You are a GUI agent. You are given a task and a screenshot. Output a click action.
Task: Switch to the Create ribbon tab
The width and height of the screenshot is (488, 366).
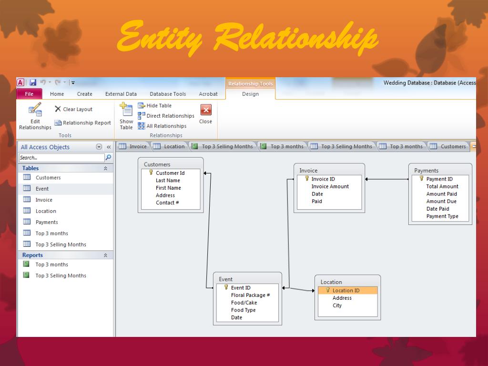point(85,94)
